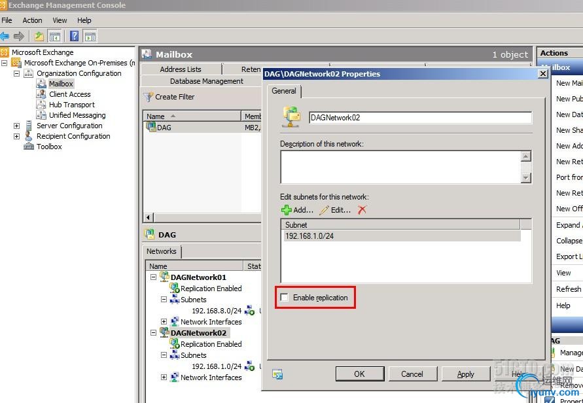Collapse the Organization Configuration node
Viewport: 583px width, 403px height.
point(17,73)
